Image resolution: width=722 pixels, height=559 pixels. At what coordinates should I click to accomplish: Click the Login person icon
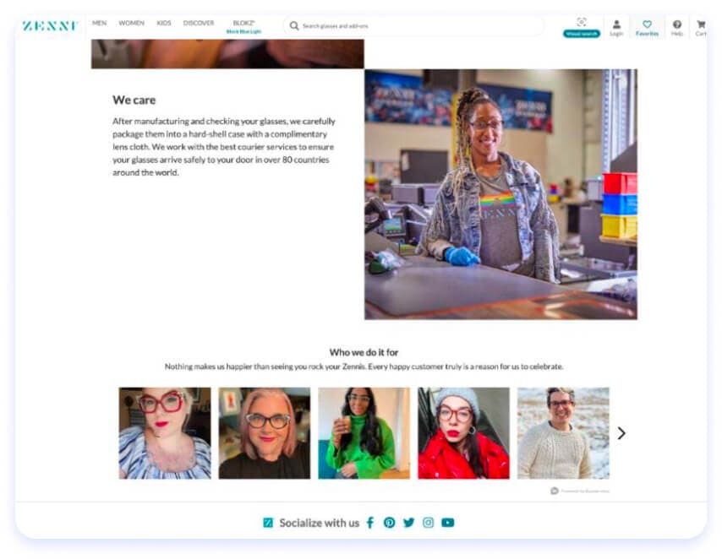(616, 24)
